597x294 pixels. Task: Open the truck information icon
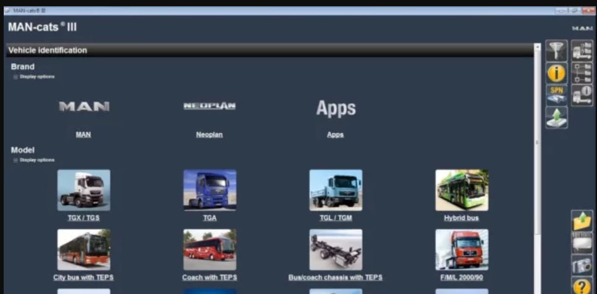(582, 95)
